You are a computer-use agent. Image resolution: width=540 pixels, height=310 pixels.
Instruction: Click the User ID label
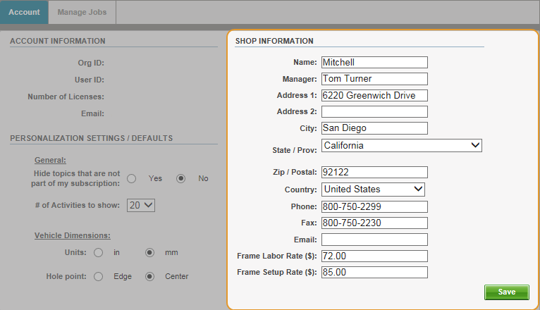90,80
